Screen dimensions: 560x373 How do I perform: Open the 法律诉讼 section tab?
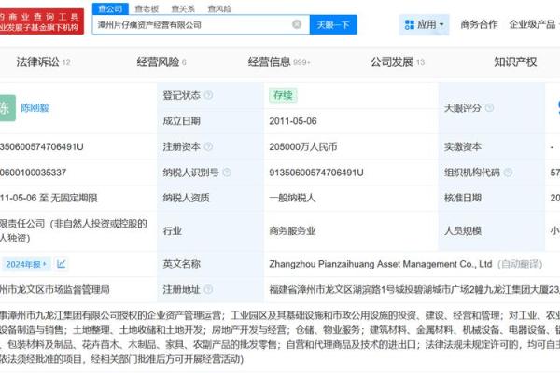point(43,62)
